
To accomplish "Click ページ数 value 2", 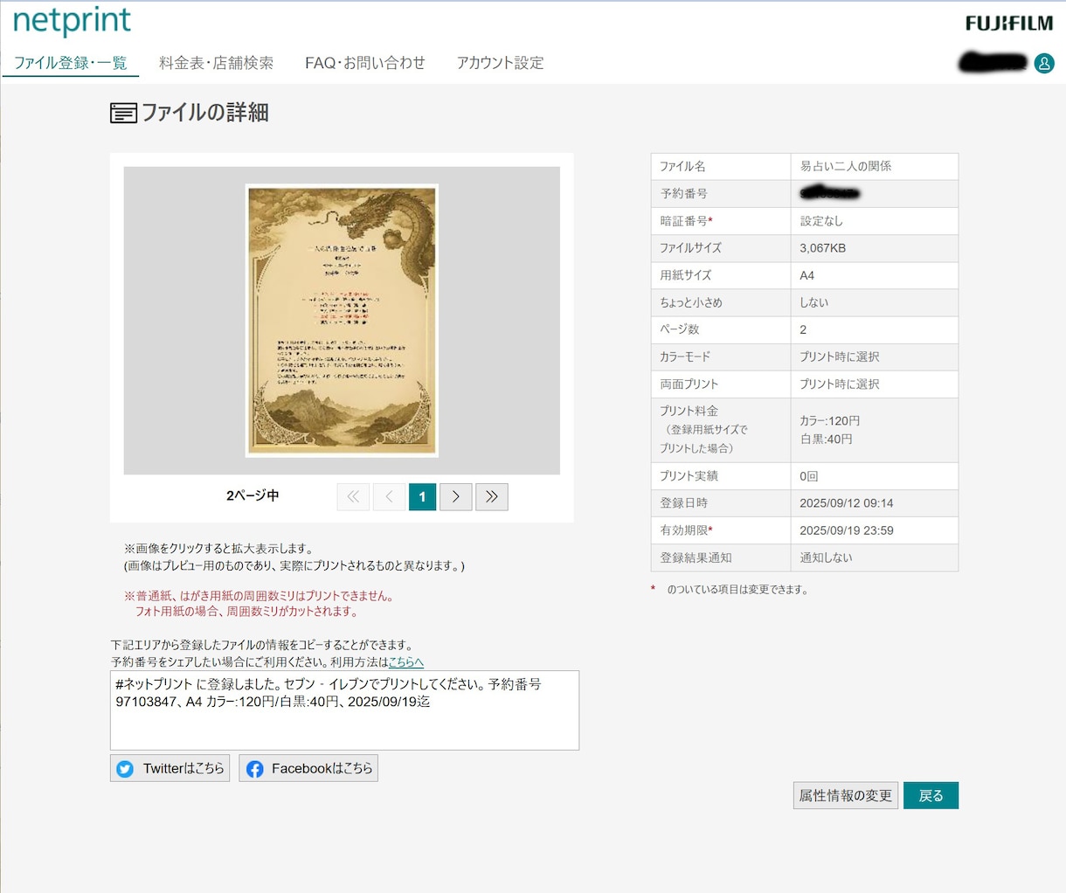I will tap(803, 329).
